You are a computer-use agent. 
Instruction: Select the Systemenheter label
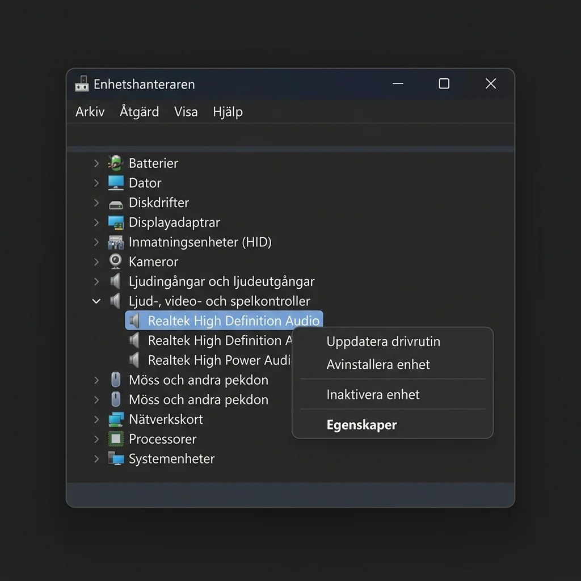tap(171, 458)
